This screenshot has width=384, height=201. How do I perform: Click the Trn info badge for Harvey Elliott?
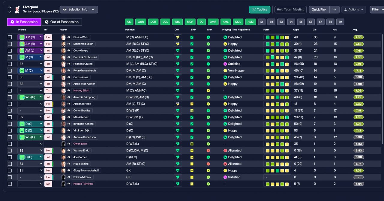[x=48, y=90]
